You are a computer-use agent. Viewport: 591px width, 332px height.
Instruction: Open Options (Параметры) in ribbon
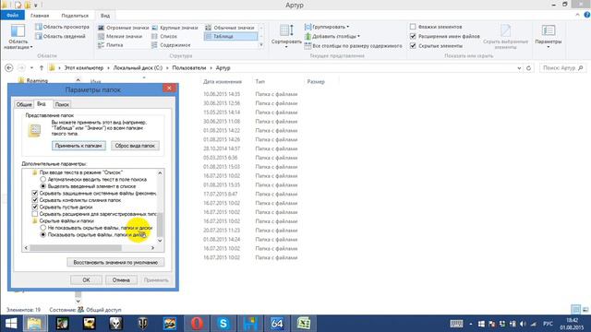pos(548,36)
